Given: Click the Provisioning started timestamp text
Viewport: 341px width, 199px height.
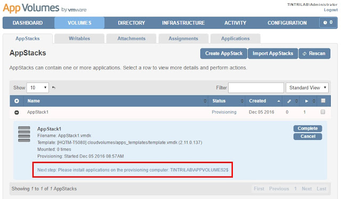Looking at the screenshot, I should (x=80, y=156).
